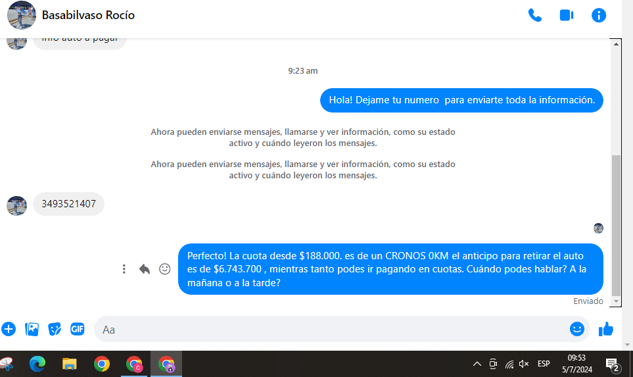The image size is (633, 377).
Task: Reply to the CRONOS 0KM message
Action: [145, 269]
